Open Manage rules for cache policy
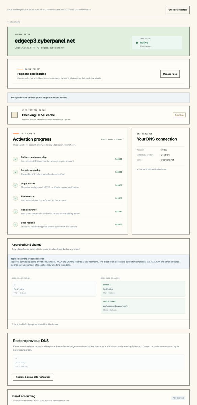197x405 pixels. click(170, 74)
